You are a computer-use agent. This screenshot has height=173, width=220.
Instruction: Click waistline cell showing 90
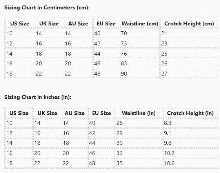pyautogui.click(x=140, y=74)
